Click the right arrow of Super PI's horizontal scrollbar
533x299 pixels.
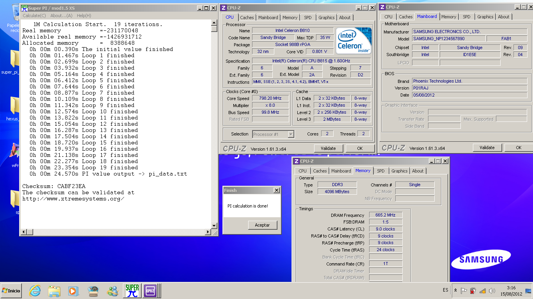pyautogui.click(x=208, y=232)
